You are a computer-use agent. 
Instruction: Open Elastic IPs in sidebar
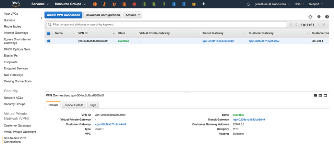point(11,56)
